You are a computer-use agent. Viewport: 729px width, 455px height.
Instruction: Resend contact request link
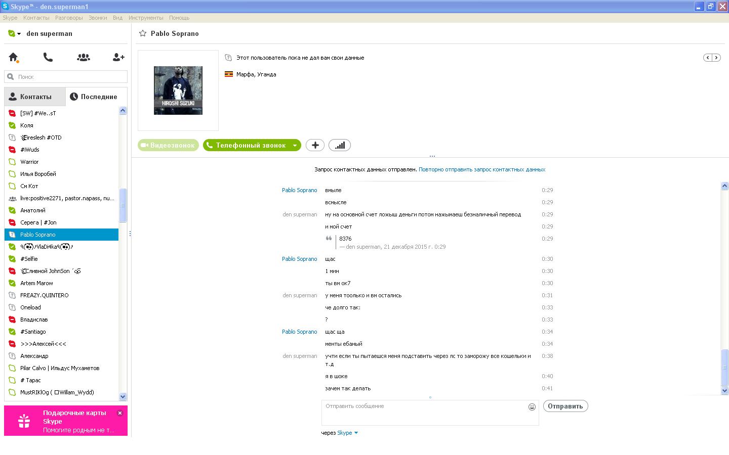tap(482, 169)
